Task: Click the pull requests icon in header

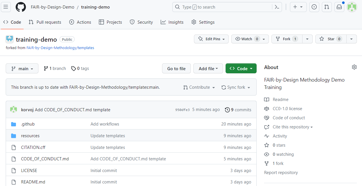Action: point(327,7)
